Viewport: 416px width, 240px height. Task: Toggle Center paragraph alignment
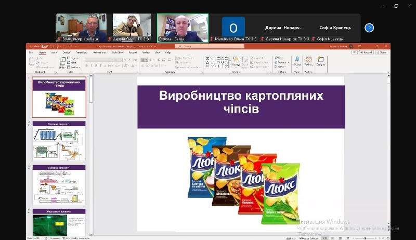(x=148, y=65)
